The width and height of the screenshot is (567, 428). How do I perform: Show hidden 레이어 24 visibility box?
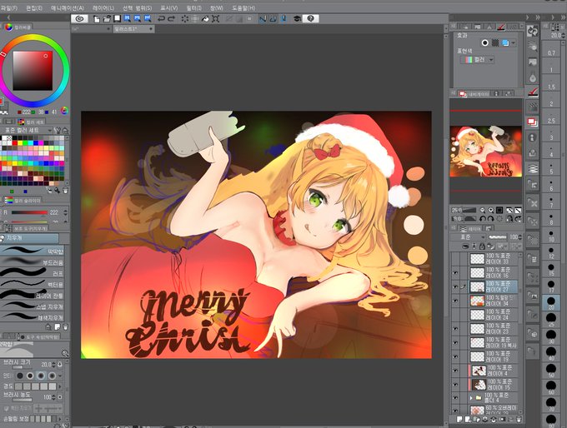pos(455,315)
